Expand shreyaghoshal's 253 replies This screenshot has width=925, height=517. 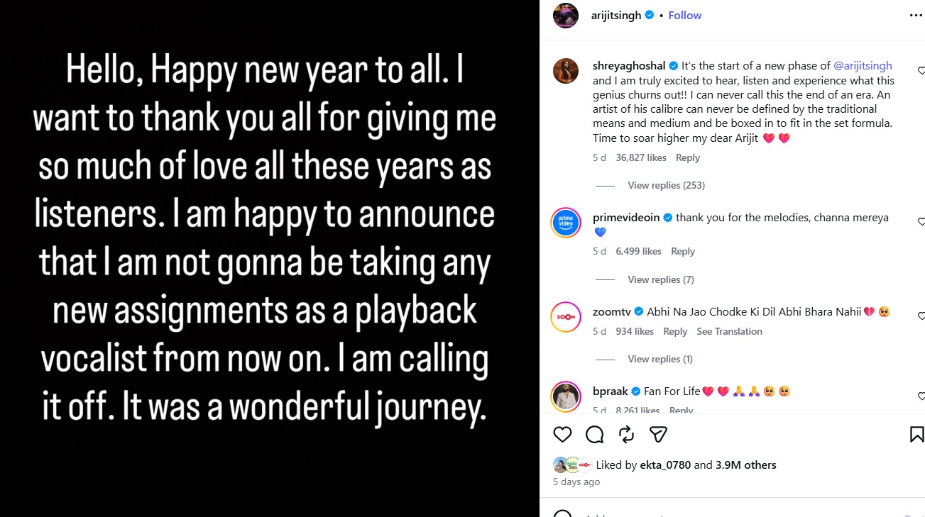click(x=666, y=185)
